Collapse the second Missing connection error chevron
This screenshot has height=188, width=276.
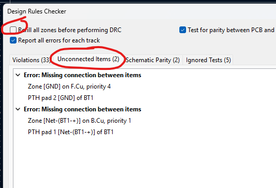click(18, 109)
